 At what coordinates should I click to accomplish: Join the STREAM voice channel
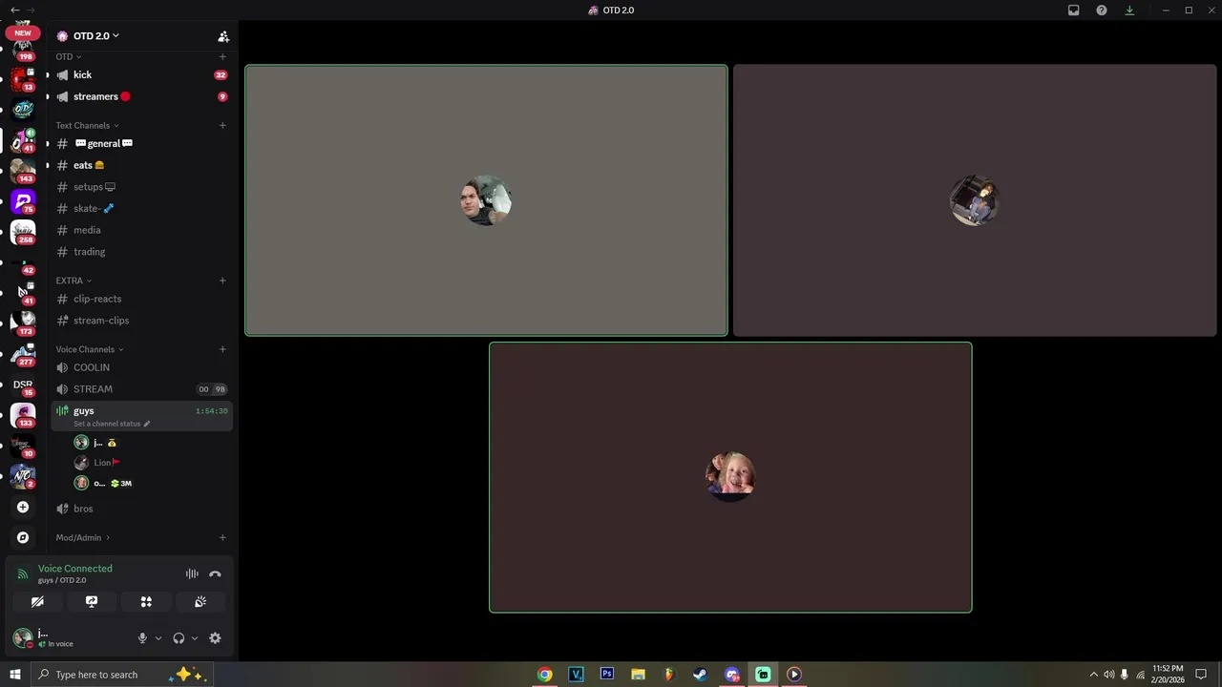(141, 389)
